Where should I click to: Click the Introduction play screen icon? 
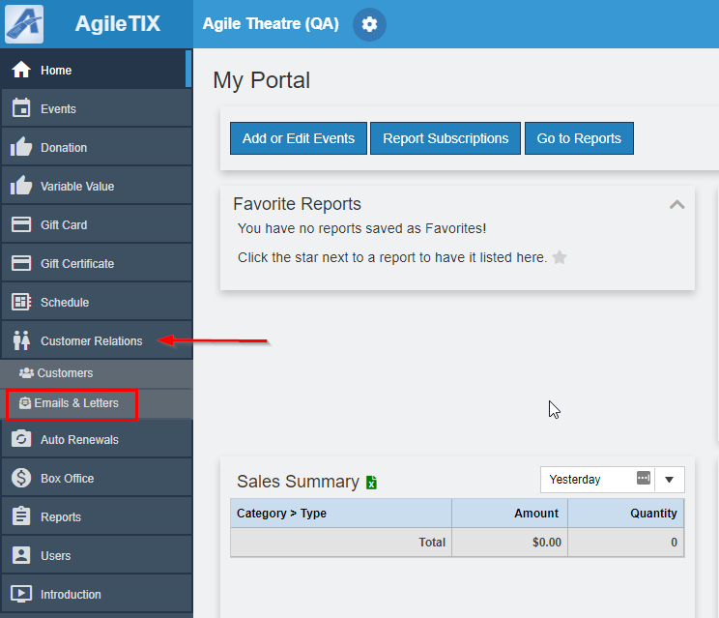point(21,594)
